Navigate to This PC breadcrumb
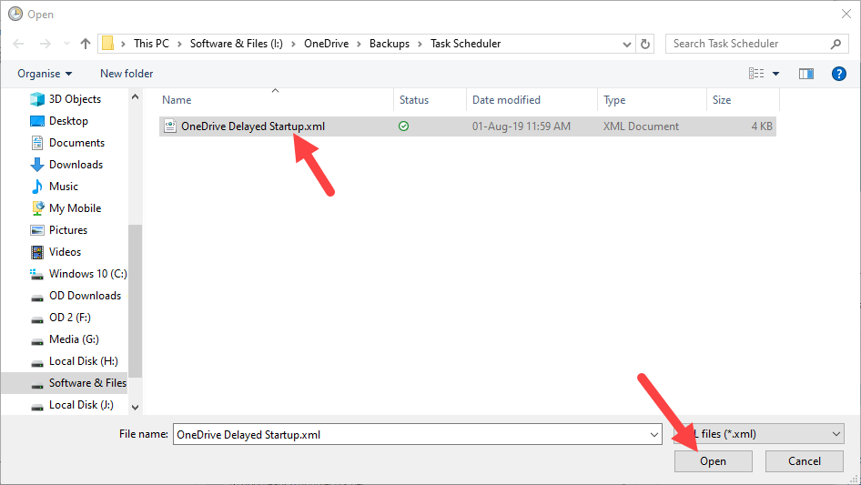Image resolution: width=861 pixels, height=485 pixels. pos(151,44)
